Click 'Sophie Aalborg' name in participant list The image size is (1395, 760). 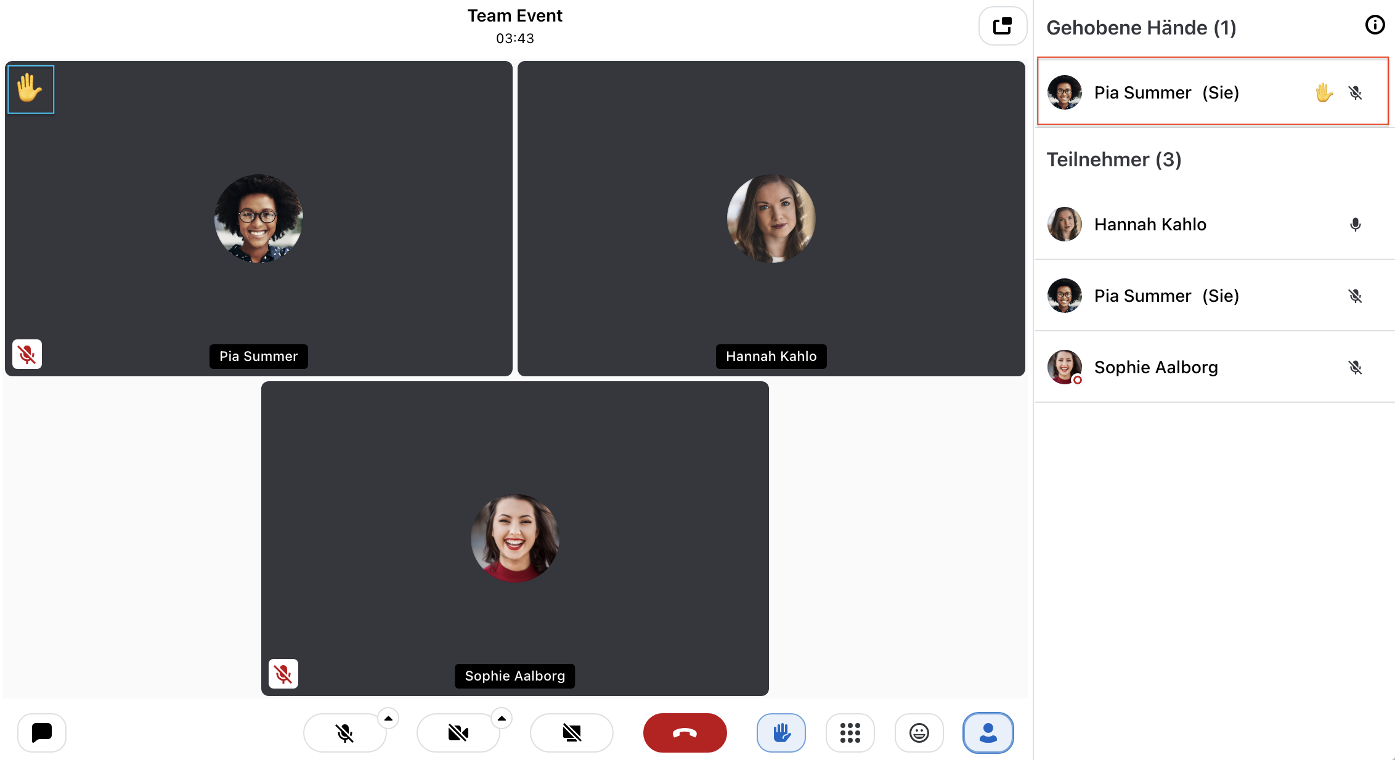[x=1156, y=367]
